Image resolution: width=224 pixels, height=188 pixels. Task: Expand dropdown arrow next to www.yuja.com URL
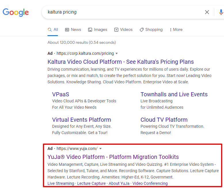[100, 149]
